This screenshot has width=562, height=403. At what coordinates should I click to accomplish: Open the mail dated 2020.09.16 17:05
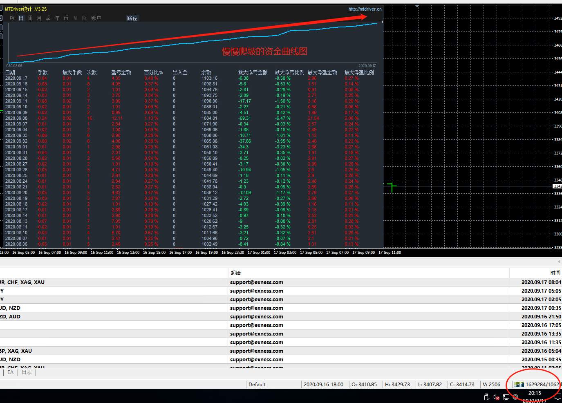[281, 325]
